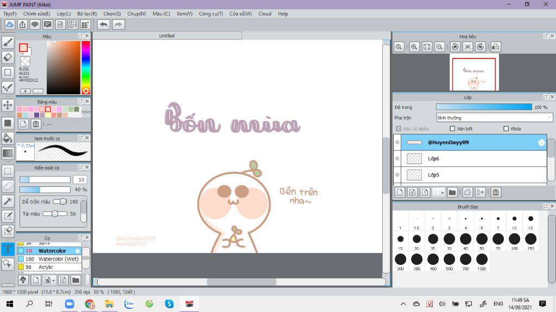Click the Redo arrow button
Image resolution: width=556 pixels, height=312 pixels.
click(118, 25)
